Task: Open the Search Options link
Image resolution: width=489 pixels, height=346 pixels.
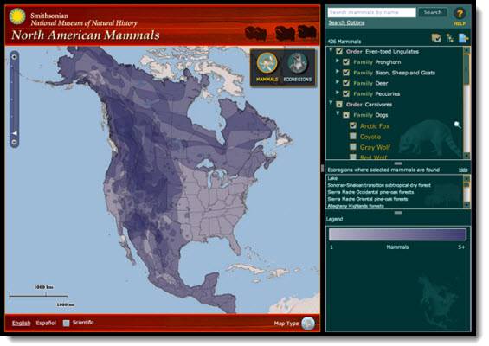Action: (346, 22)
